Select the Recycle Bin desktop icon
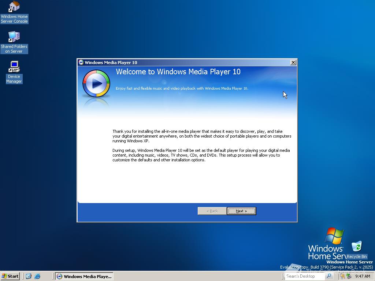The width and height of the screenshot is (375, 281). (357, 250)
